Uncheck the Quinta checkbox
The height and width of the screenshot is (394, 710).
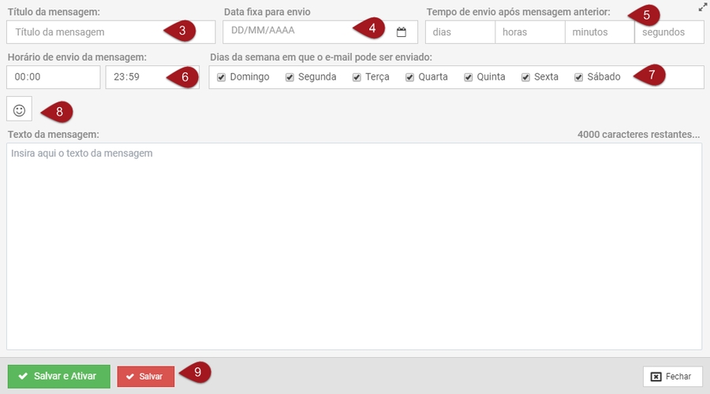coord(469,77)
